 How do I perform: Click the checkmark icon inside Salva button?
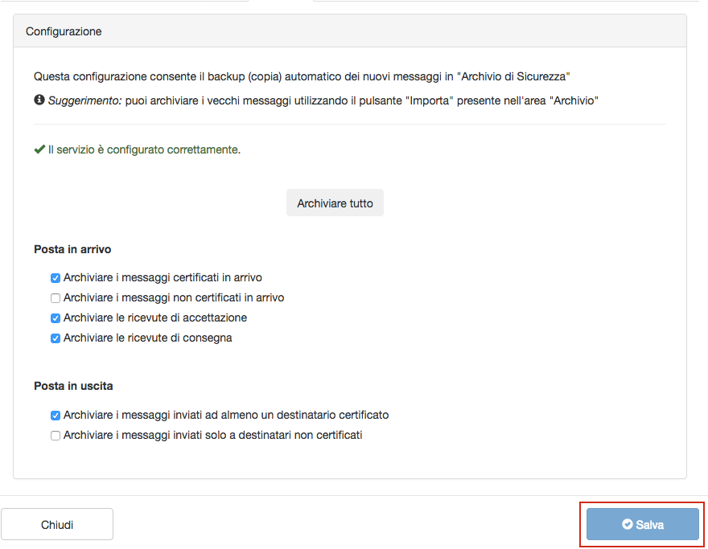coord(628,524)
